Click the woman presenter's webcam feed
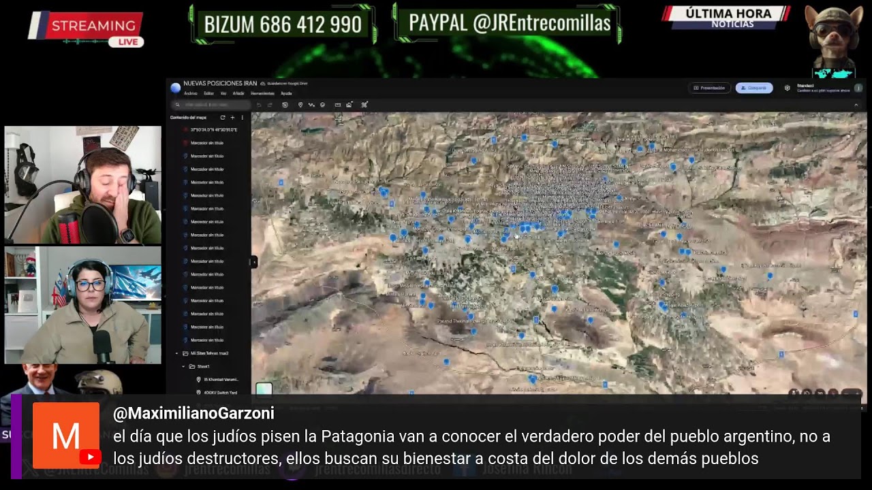 click(x=82, y=305)
